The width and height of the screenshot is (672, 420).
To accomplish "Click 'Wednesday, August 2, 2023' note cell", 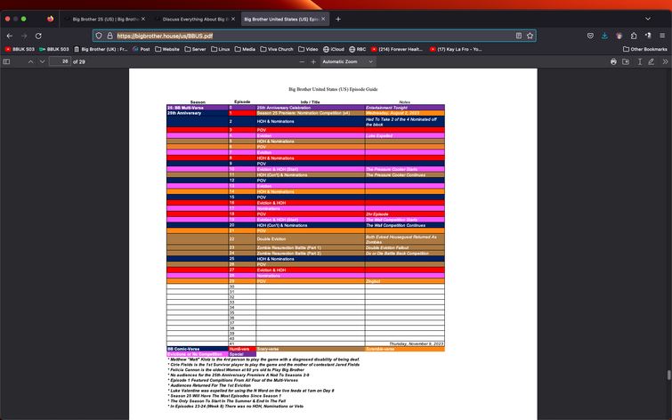I will (405, 113).
